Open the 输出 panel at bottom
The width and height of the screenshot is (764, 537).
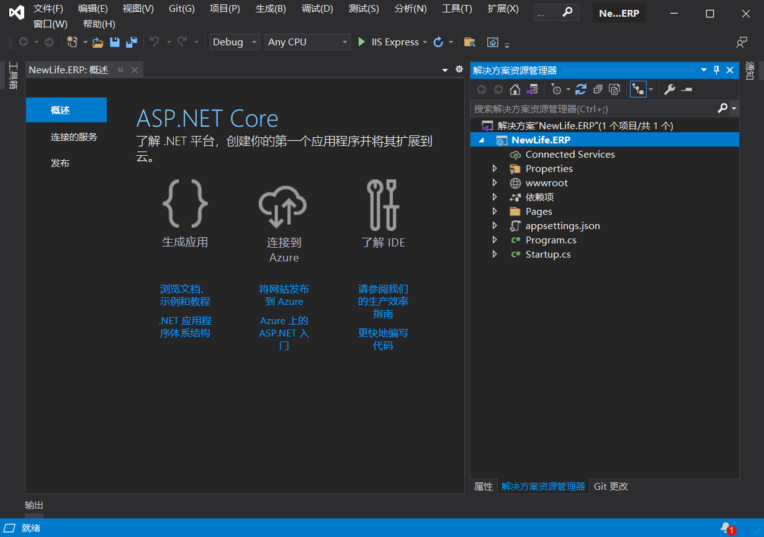tap(34, 505)
